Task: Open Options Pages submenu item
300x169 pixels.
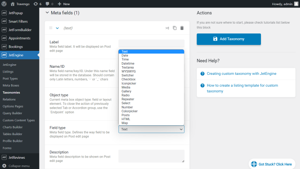Action: point(13,106)
